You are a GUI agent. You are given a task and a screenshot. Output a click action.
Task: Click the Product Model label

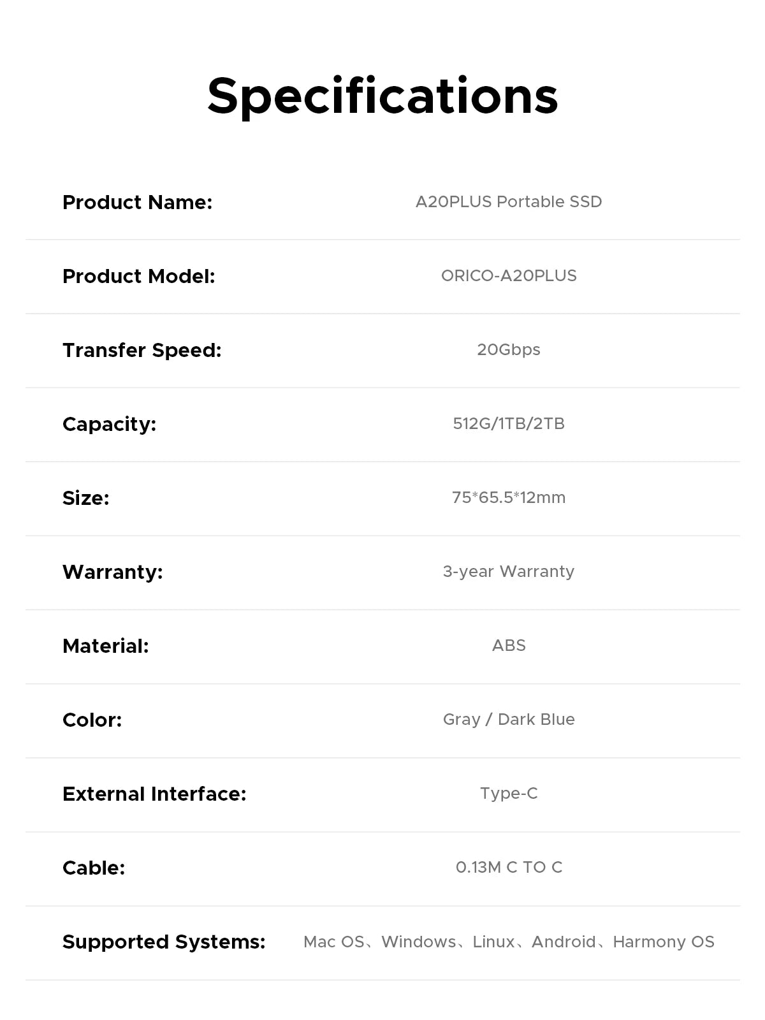coord(138,276)
